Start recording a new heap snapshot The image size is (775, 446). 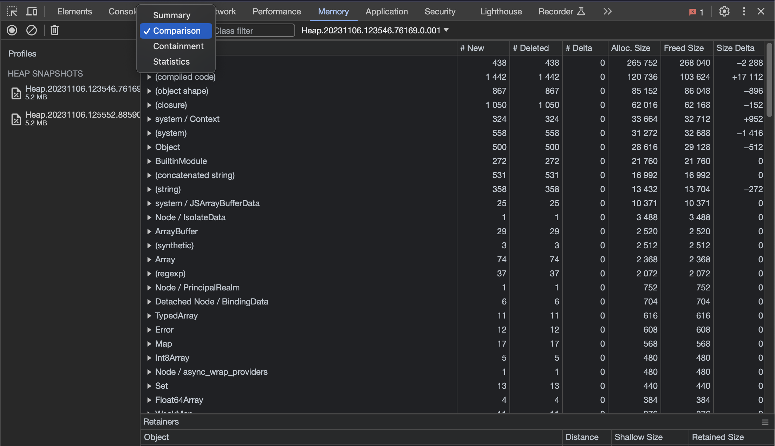click(x=12, y=30)
